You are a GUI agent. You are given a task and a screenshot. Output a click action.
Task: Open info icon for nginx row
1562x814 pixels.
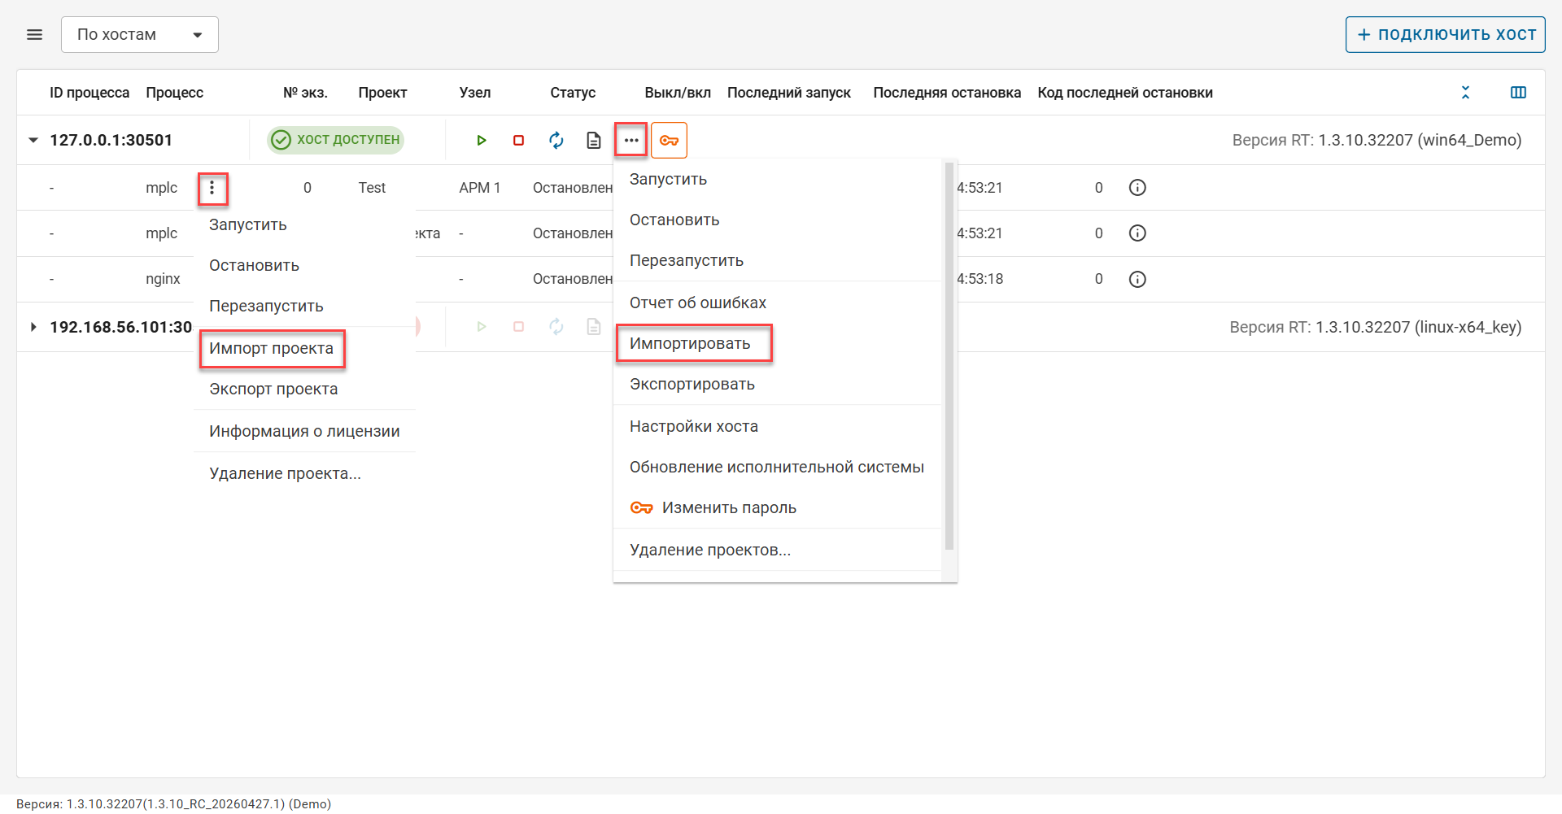coord(1137,280)
